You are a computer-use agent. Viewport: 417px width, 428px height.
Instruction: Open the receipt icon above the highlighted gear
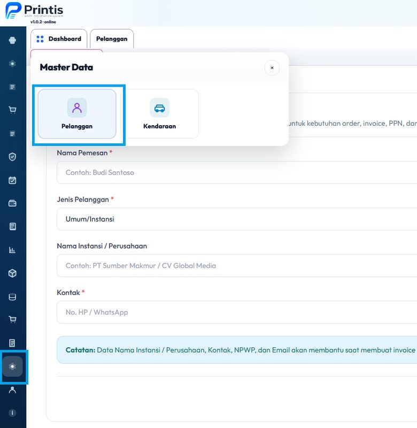pos(12,343)
